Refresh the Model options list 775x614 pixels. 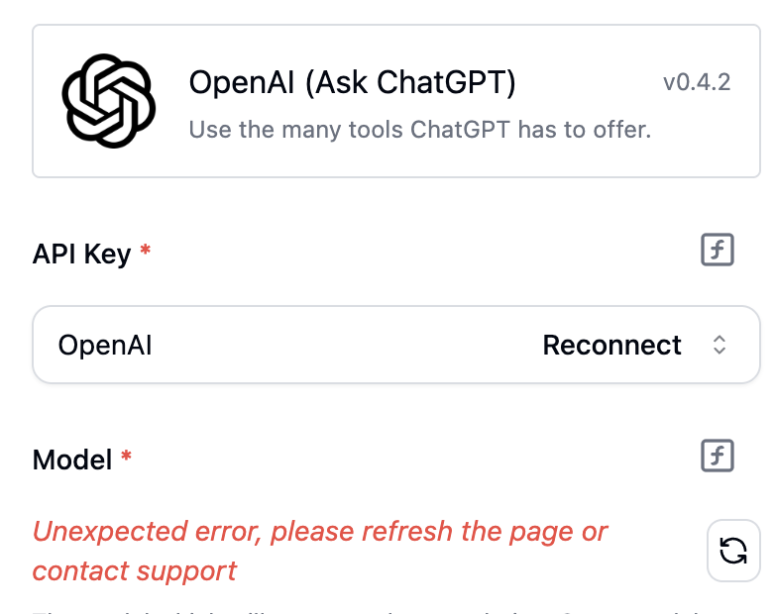click(x=733, y=551)
